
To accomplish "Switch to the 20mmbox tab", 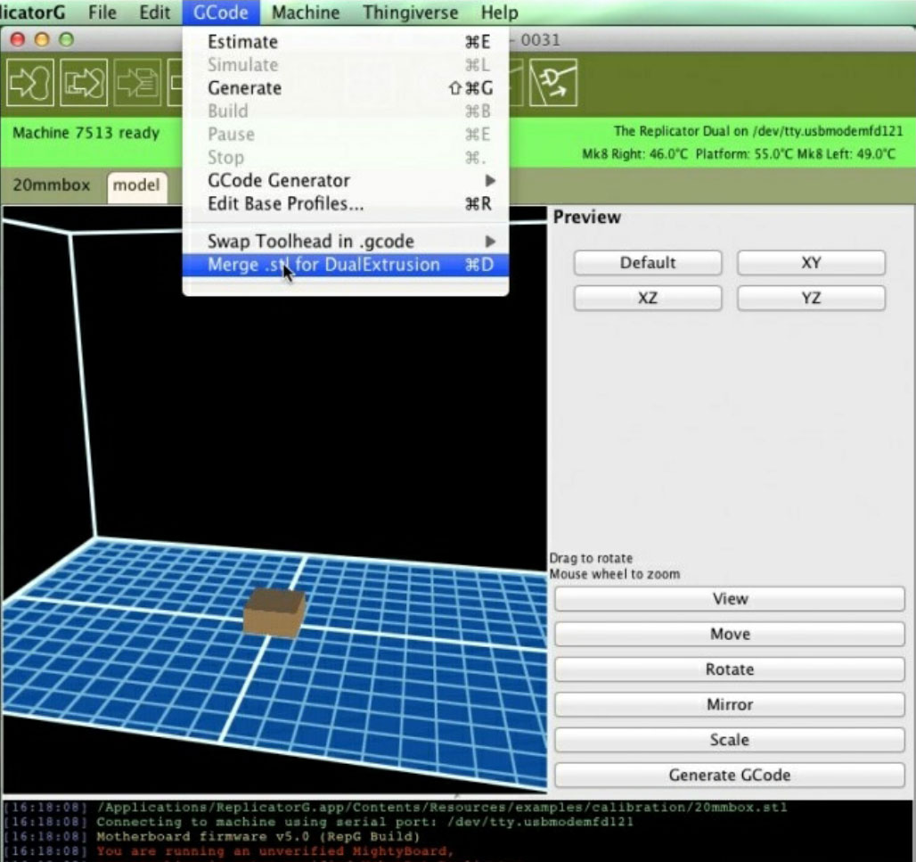I will tap(52, 185).
